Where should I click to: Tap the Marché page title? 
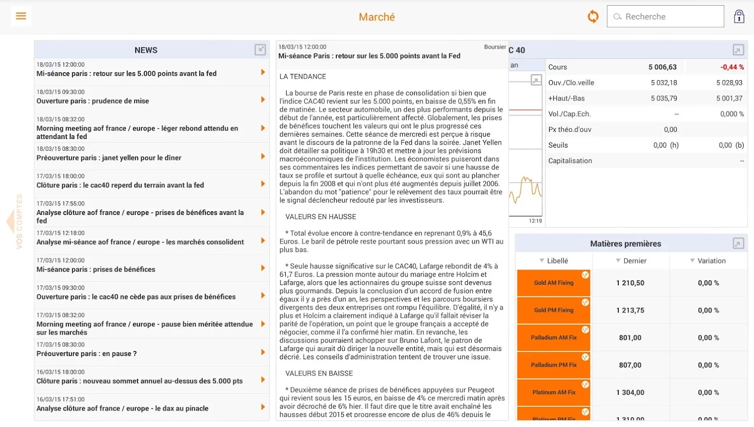tap(377, 17)
